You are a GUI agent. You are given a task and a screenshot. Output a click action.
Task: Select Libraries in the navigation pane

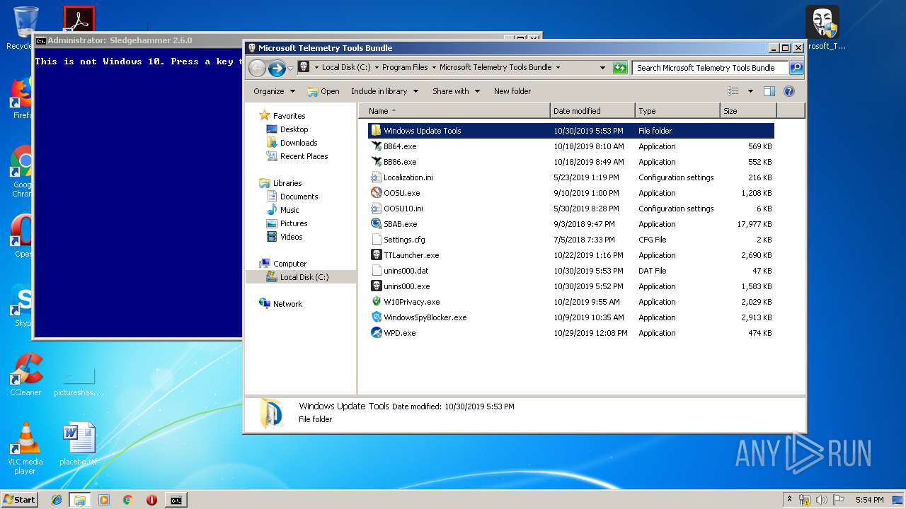click(287, 183)
